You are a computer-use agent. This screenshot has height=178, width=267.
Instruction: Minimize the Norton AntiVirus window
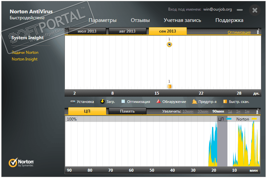click(240, 10)
